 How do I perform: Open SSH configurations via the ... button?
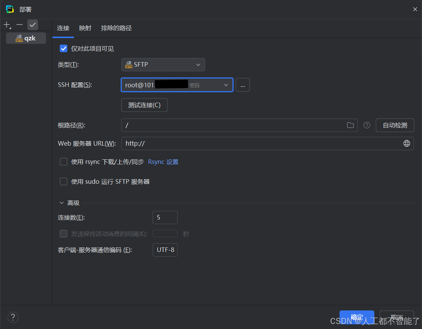(243, 85)
